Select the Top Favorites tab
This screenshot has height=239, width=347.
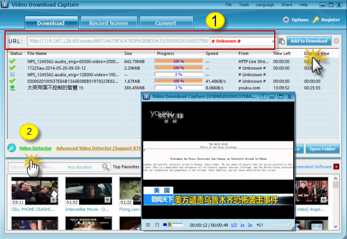point(126,167)
